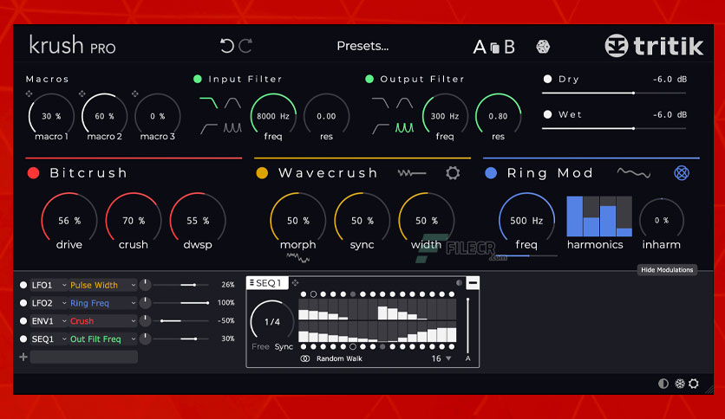Click the linked rings icon beside Random Walk
The width and height of the screenshot is (725, 419).
click(305, 358)
